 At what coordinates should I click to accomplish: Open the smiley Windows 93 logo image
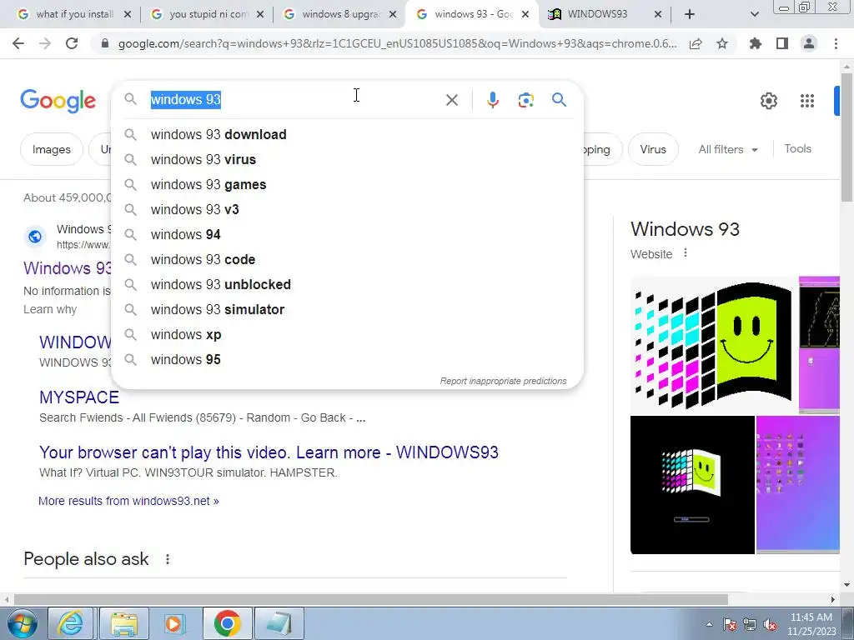tap(714, 344)
